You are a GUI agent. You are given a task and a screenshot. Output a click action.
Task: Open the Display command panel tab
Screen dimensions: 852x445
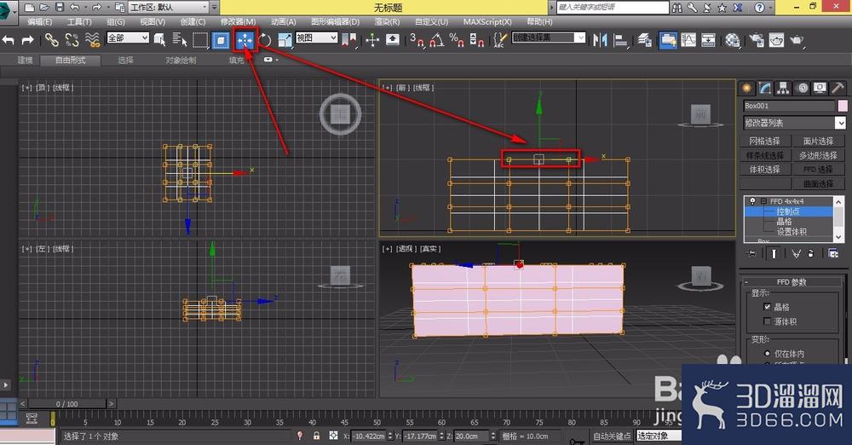click(x=820, y=88)
